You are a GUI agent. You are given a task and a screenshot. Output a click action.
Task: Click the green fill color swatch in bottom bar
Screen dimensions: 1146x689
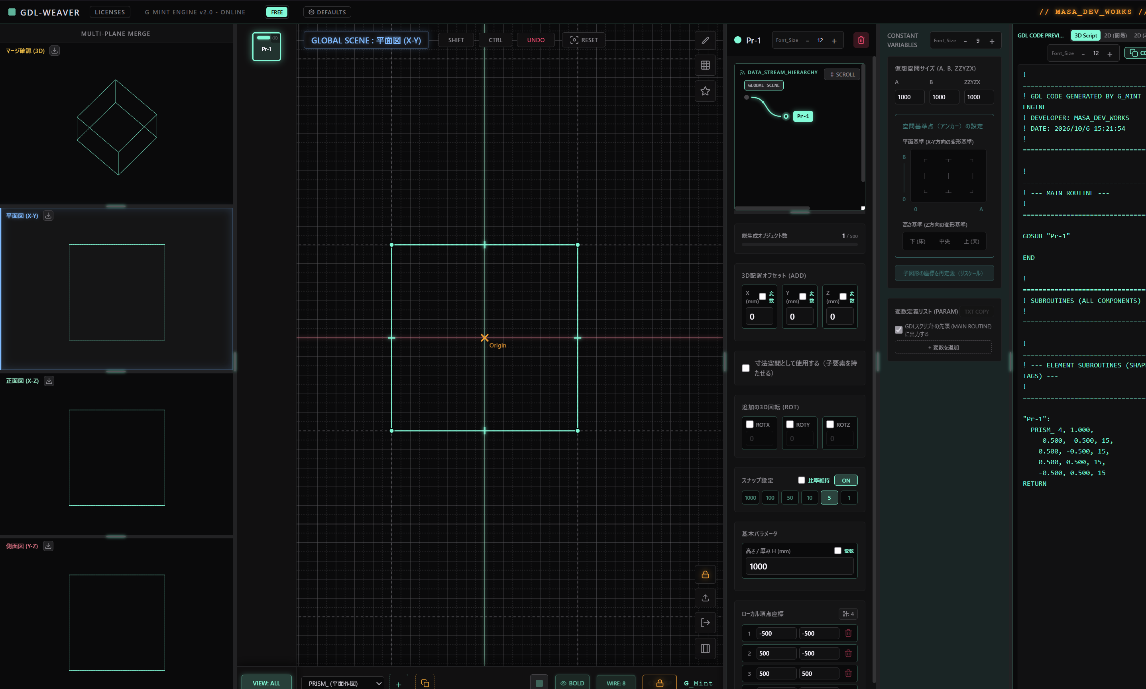coord(539,683)
